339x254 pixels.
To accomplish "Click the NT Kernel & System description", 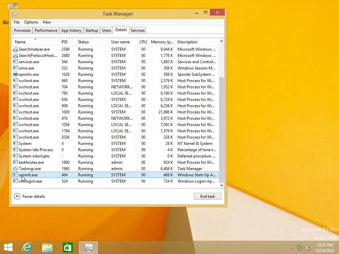I will click(195, 144).
